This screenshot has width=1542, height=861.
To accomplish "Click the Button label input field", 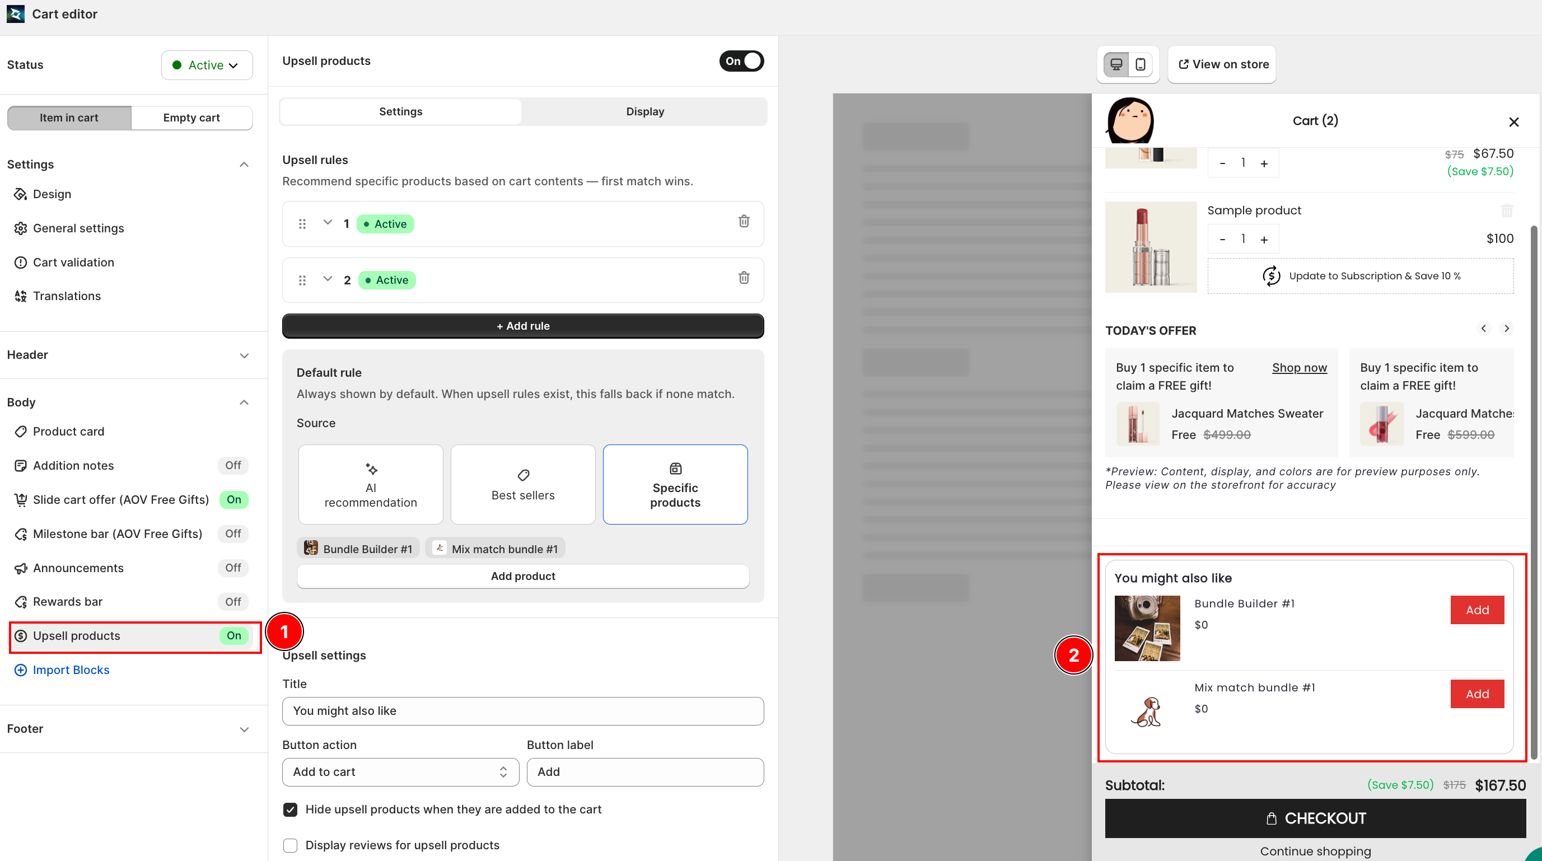I will coord(644,772).
